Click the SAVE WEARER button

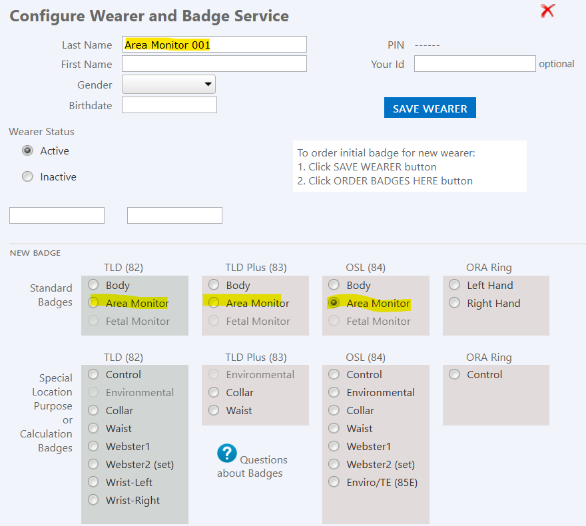430,108
